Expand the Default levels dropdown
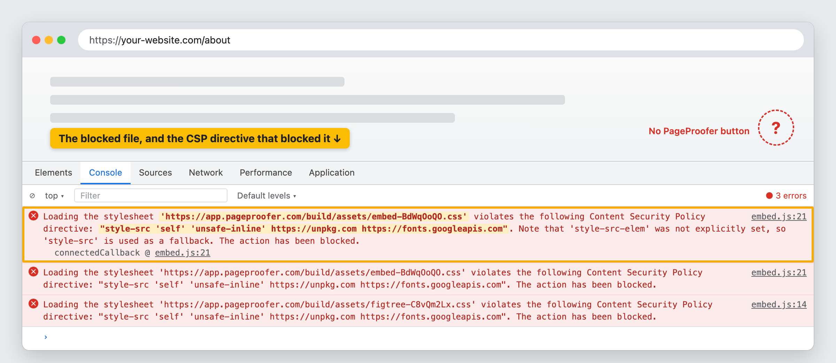 [266, 196]
